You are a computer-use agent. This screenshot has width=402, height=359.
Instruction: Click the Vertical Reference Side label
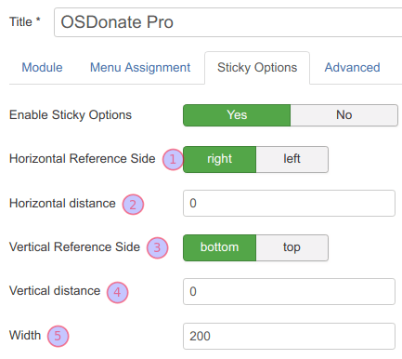[74, 246]
